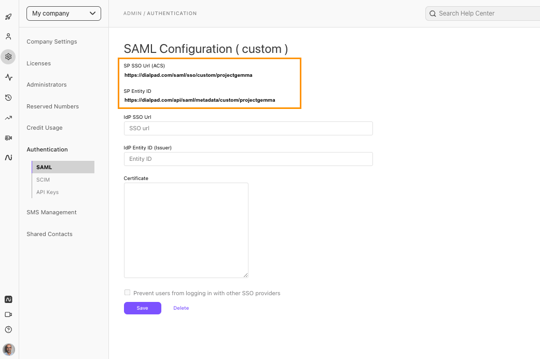This screenshot has height=359, width=540.
Task: Open the rocket launch icon in sidebar
Action: (x=9, y=17)
